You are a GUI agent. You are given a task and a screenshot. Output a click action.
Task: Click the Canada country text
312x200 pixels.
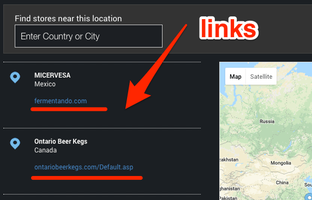pyautogui.click(x=45, y=150)
